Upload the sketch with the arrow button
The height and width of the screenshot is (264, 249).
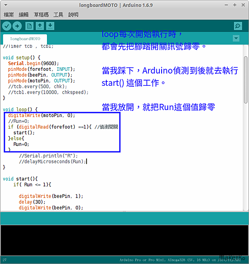click(17, 26)
